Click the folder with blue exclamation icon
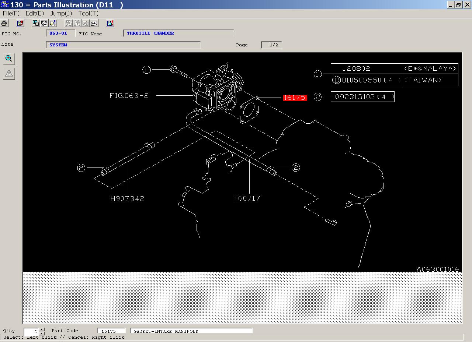This screenshot has height=342, width=472. coord(53,23)
